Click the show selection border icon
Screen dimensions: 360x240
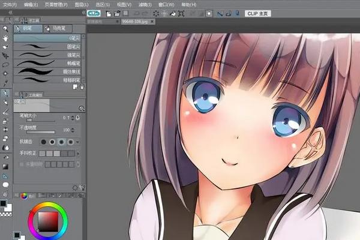coord(209,14)
